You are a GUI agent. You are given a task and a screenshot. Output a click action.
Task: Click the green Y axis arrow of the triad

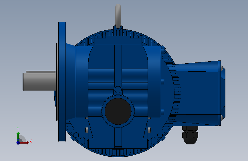(18, 136)
